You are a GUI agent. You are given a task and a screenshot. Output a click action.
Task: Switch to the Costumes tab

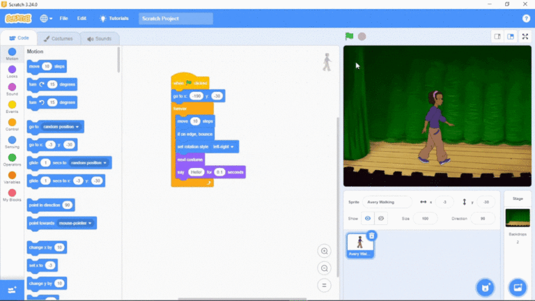59,38
